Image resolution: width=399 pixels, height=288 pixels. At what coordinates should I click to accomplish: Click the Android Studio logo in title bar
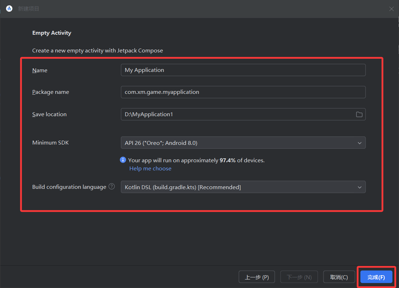[x=9, y=9]
